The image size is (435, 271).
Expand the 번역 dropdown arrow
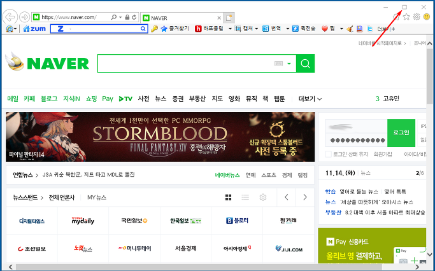(x=288, y=29)
